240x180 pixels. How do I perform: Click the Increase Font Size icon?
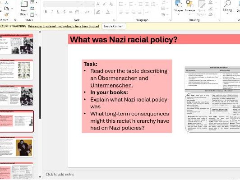point(98,4)
